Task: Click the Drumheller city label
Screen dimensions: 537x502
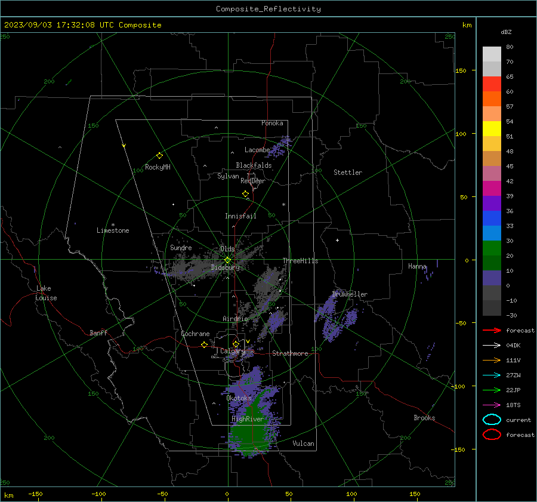Action: (x=350, y=294)
